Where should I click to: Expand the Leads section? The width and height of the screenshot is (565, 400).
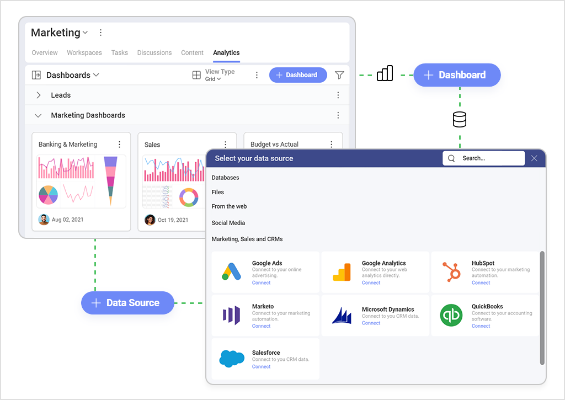click(38, 95)
